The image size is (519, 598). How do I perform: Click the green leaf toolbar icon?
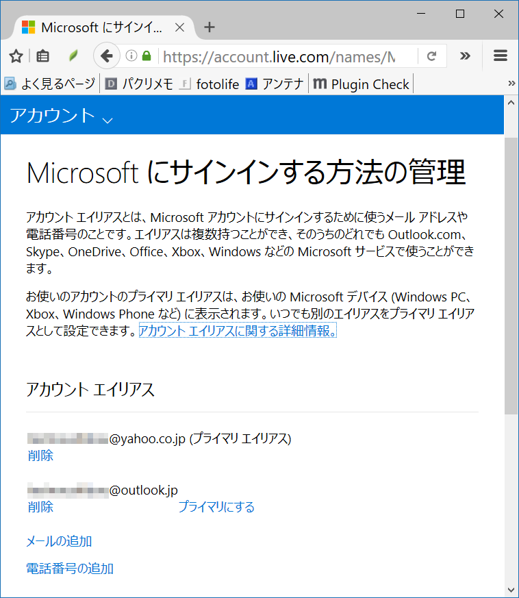(x=73, y=56)
